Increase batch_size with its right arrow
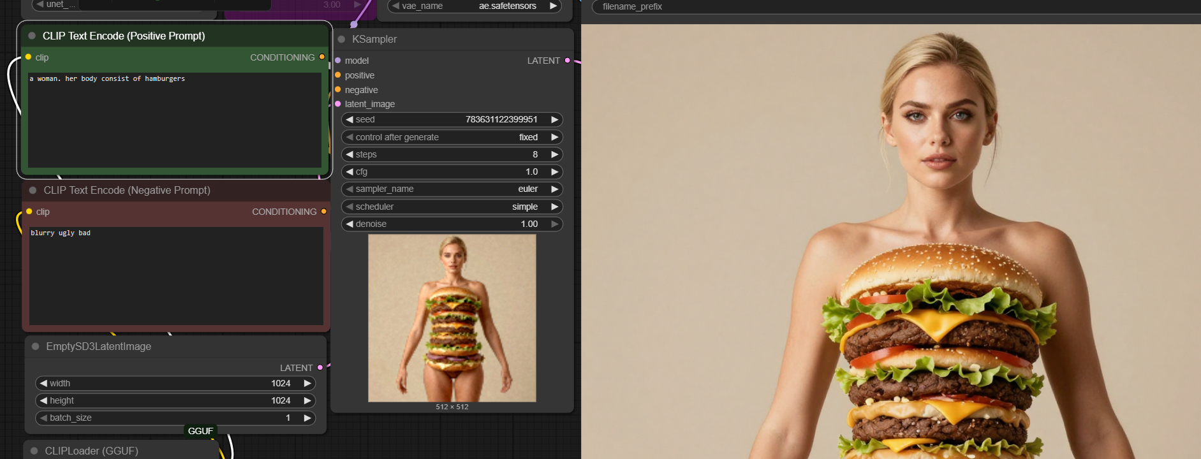The height and width of the screenshot is (459, 1201). point(307,418)
